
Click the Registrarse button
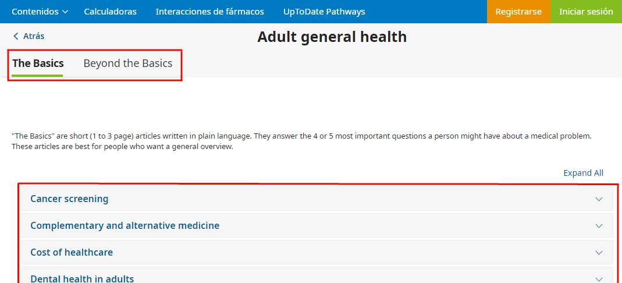518,12
